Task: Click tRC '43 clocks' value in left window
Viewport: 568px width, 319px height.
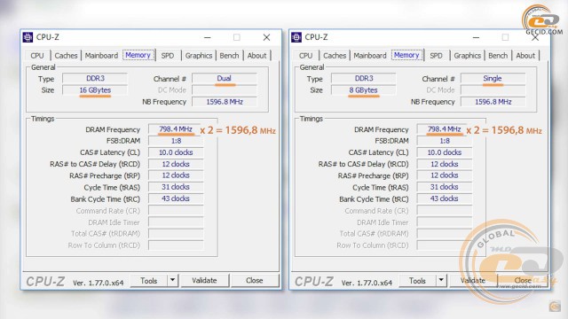Action: point(176,198)
